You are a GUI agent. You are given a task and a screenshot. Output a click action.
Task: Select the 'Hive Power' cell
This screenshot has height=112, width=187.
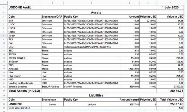(24, 76)
